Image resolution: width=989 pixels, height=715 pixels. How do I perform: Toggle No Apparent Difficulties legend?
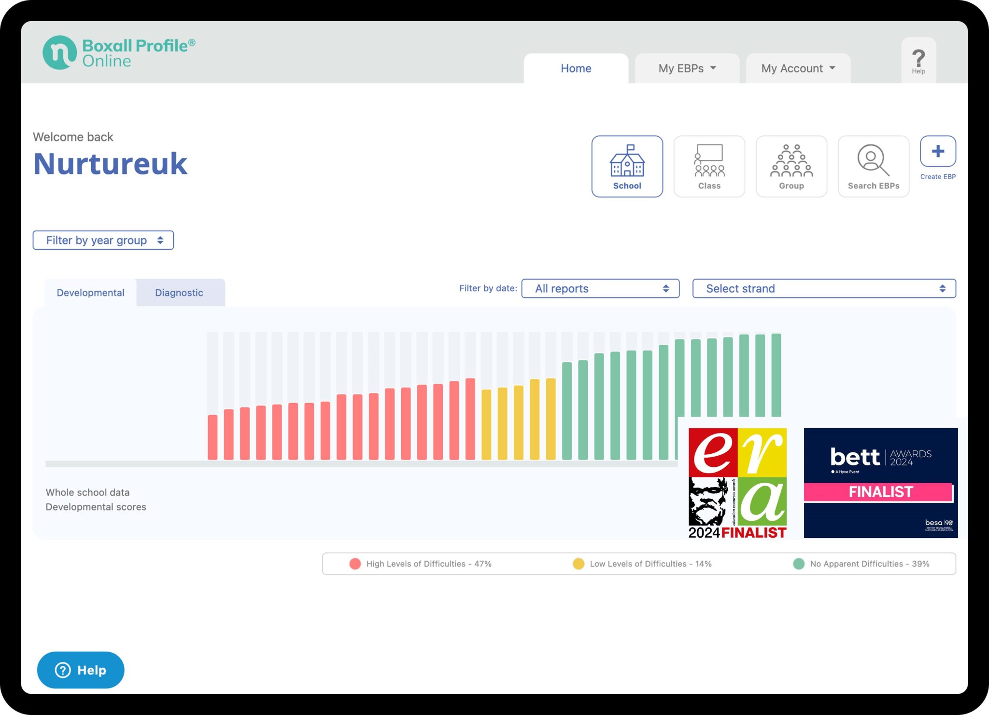(x=862, y=563)
